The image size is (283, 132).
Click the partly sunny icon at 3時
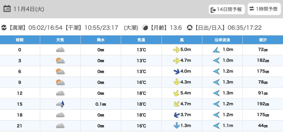(60, 61)
